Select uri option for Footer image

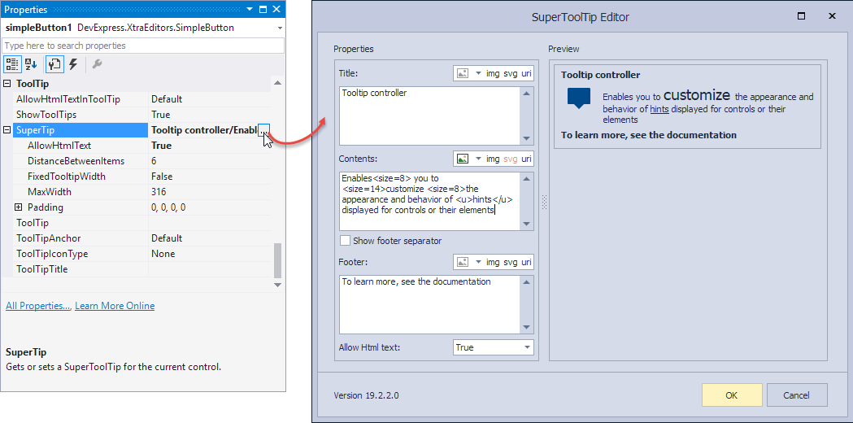526,262
